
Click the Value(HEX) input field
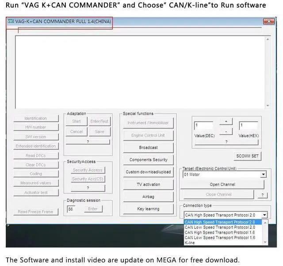pos(249,126)
